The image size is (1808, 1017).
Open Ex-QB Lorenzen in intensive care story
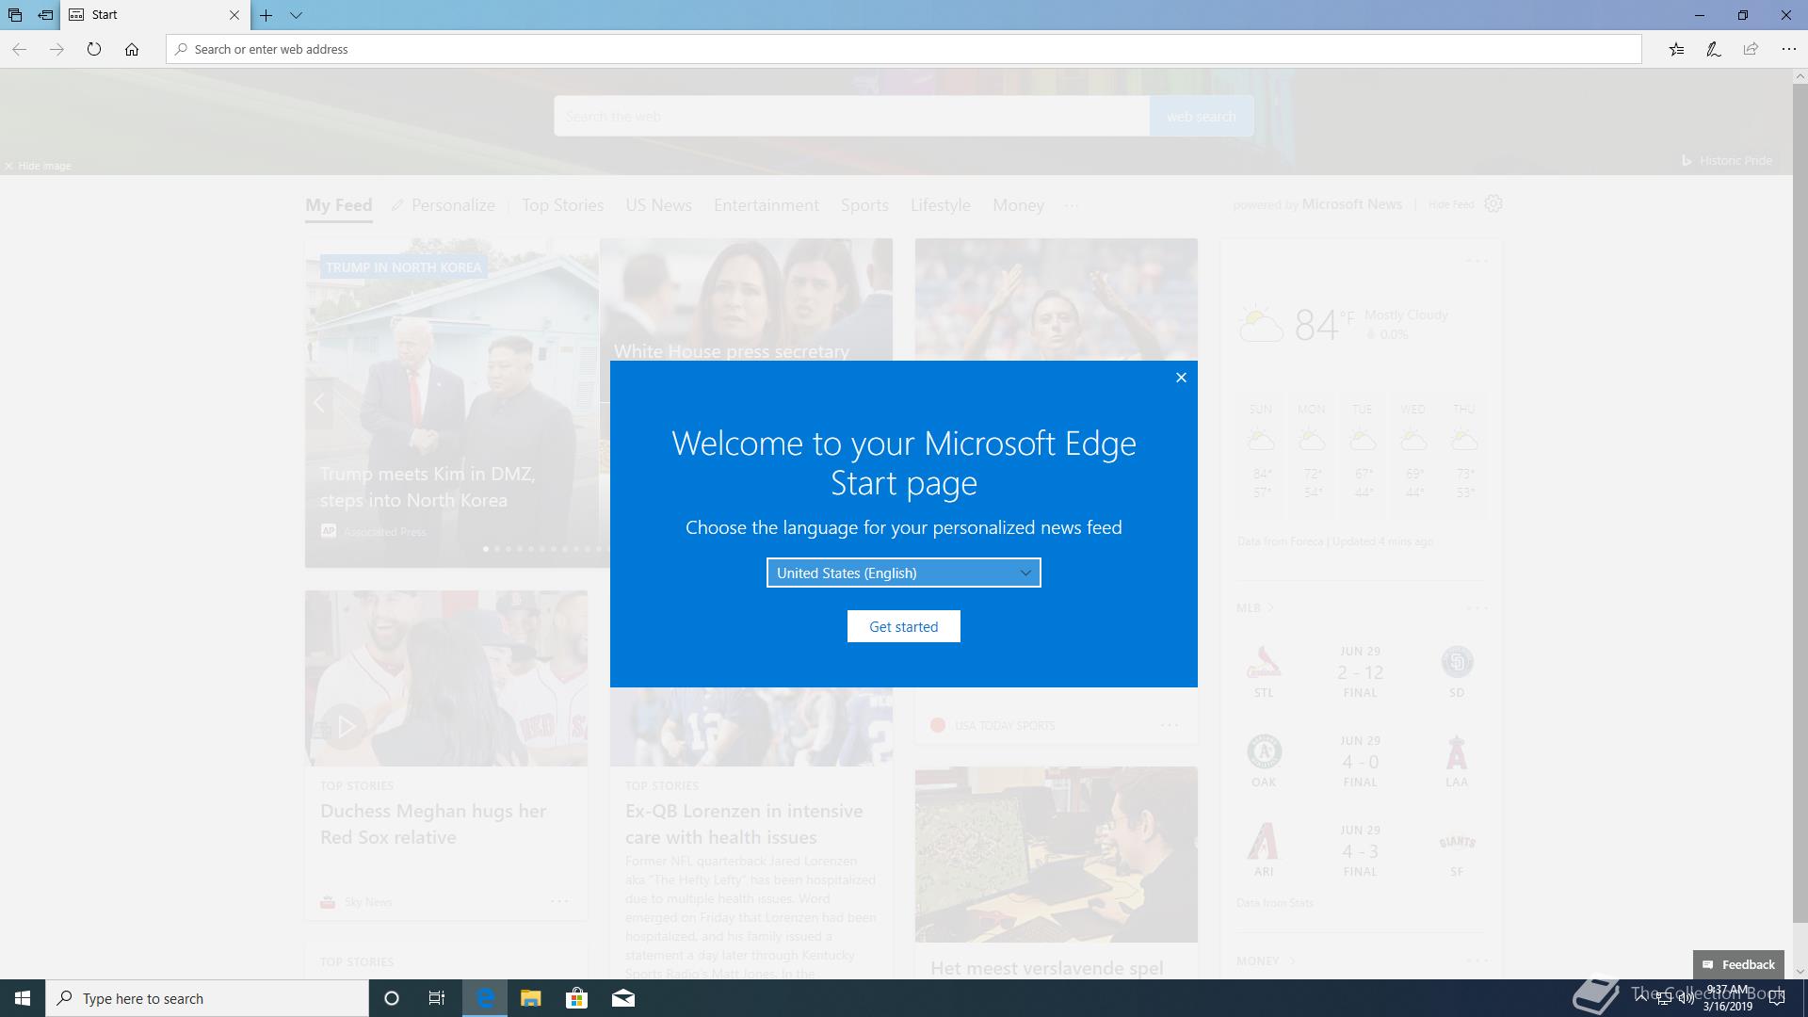[x=744, y=824]
